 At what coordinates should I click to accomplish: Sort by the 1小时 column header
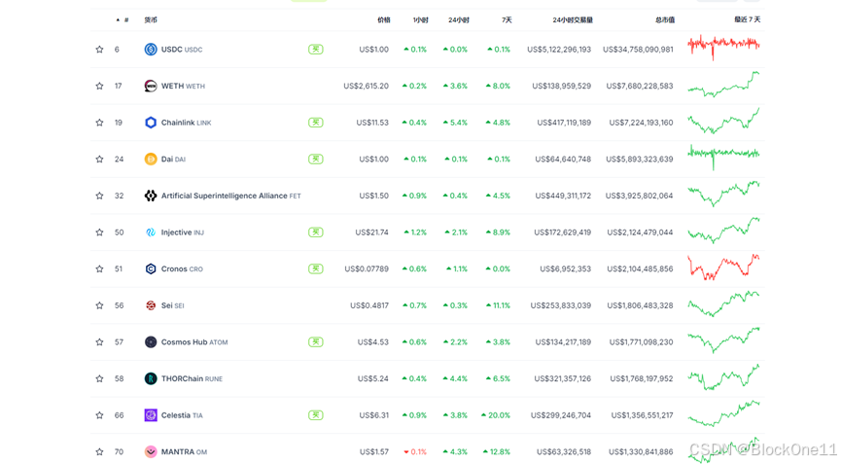[420, 19]
